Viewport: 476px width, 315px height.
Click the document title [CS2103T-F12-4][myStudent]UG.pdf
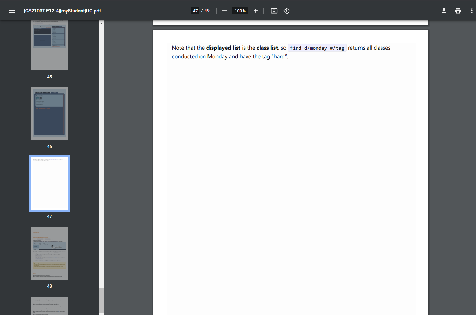(62, 11)
